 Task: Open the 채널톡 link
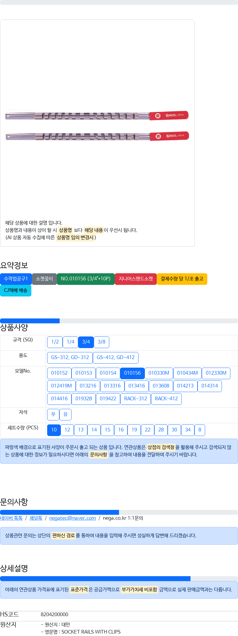pos(36,518)
